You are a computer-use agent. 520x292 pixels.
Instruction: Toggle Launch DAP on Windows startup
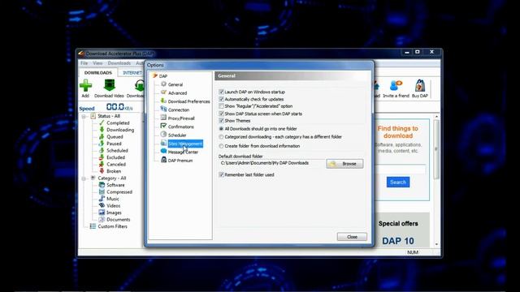(x=221, y=92)
